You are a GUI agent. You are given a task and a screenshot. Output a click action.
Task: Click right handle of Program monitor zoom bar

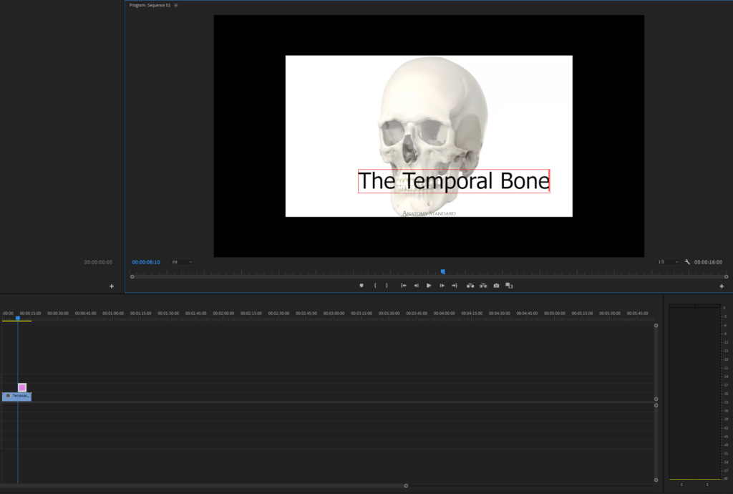pos(726,276)
